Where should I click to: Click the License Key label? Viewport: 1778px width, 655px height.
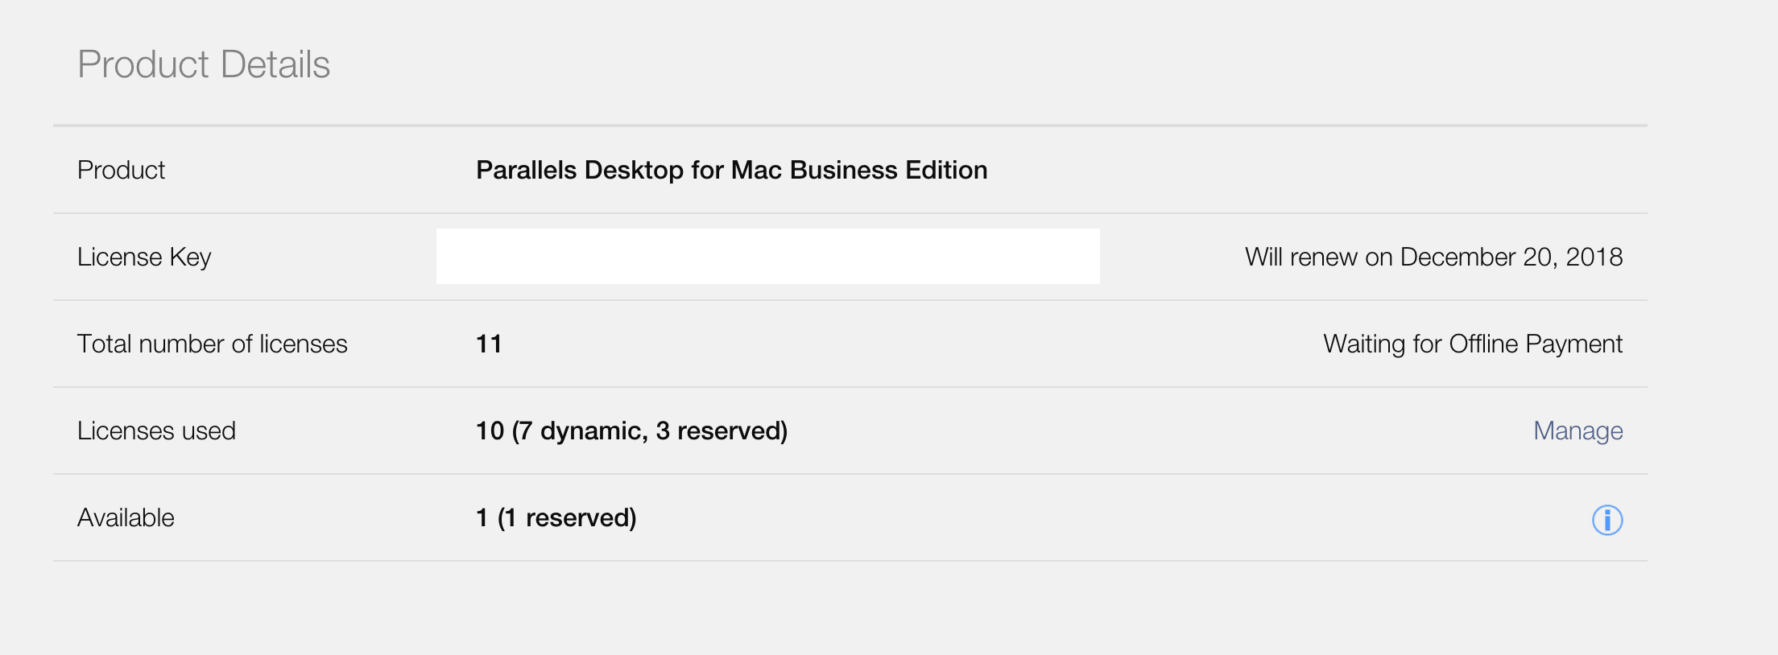pos(144,257)
